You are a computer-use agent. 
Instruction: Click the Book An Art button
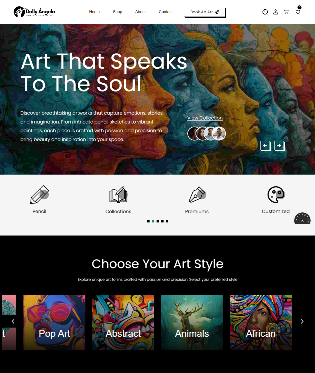click(x=205, y=12)
